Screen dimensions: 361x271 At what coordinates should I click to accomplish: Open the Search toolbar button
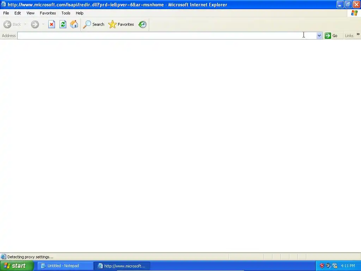94,24
